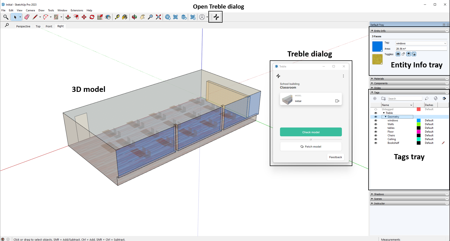Choose the Zoom magnifier tool

pos(150,17)
